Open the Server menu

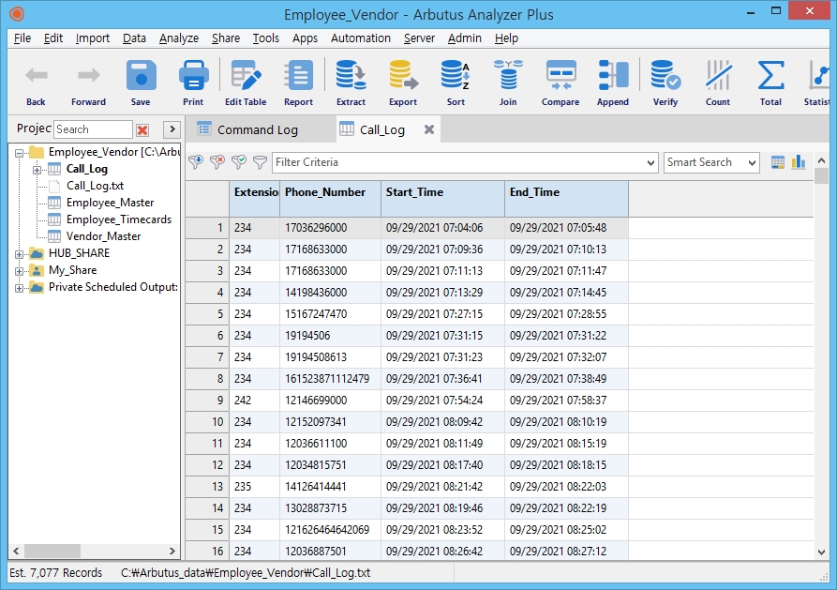pyautogui.click(x=419, y=38)
